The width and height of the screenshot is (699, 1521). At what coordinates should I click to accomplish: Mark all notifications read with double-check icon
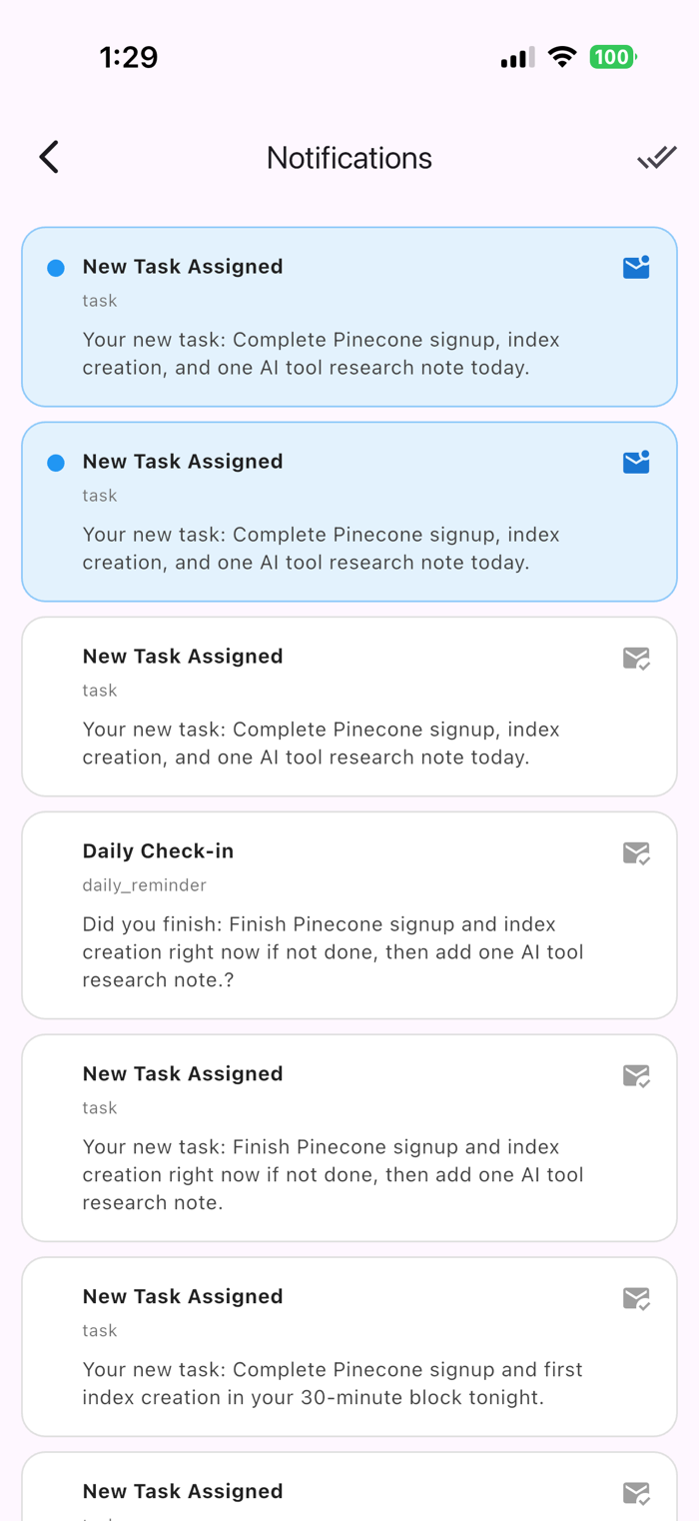[656, 157]
